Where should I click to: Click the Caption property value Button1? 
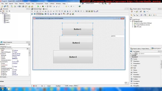[15, 59]
